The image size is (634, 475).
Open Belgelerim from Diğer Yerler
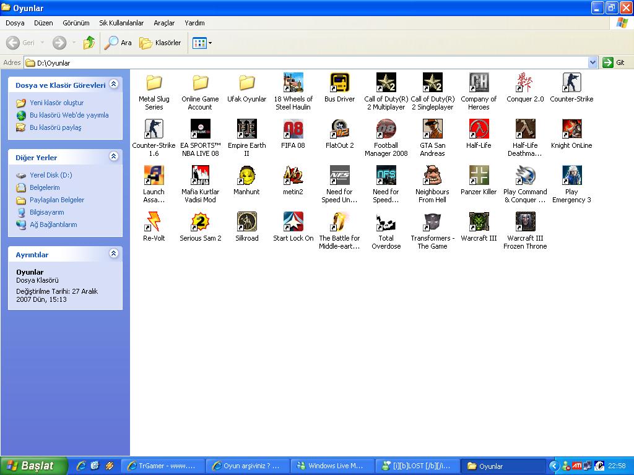[x=45, y=187]
